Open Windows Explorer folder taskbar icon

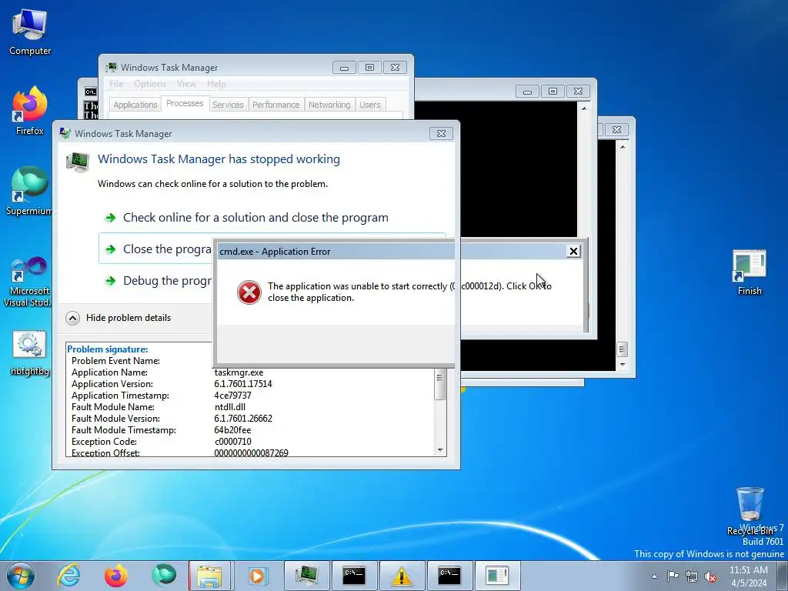209,576
